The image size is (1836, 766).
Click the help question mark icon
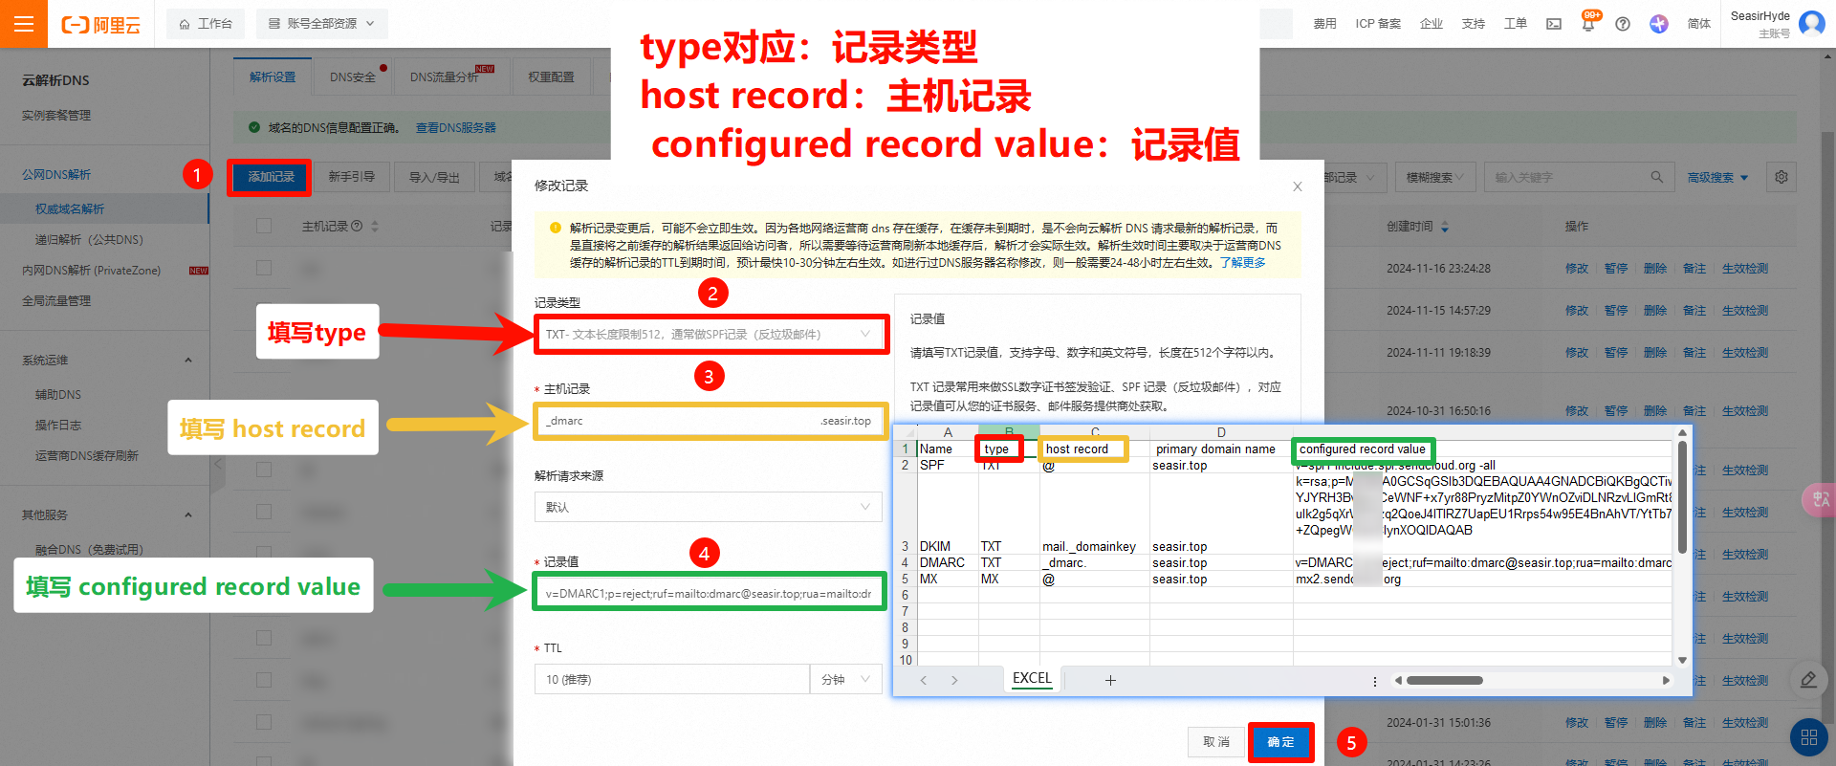pos(1623,24)
